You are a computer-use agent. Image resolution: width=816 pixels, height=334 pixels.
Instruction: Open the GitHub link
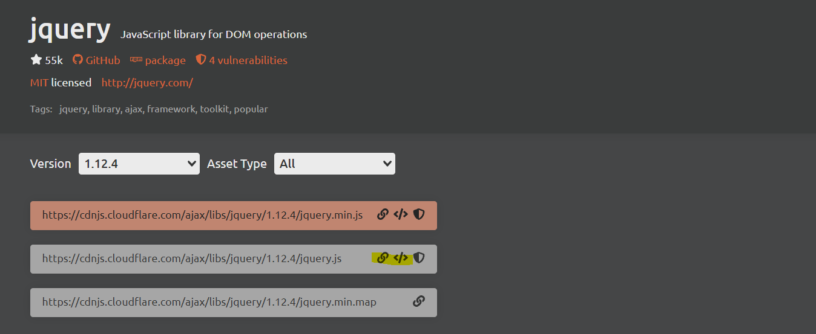(103, 60)
